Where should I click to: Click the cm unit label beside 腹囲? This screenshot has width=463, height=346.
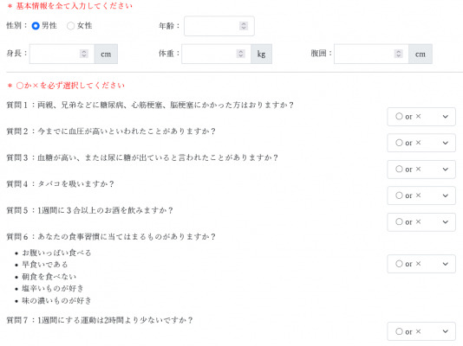click(x=421, y=54)
